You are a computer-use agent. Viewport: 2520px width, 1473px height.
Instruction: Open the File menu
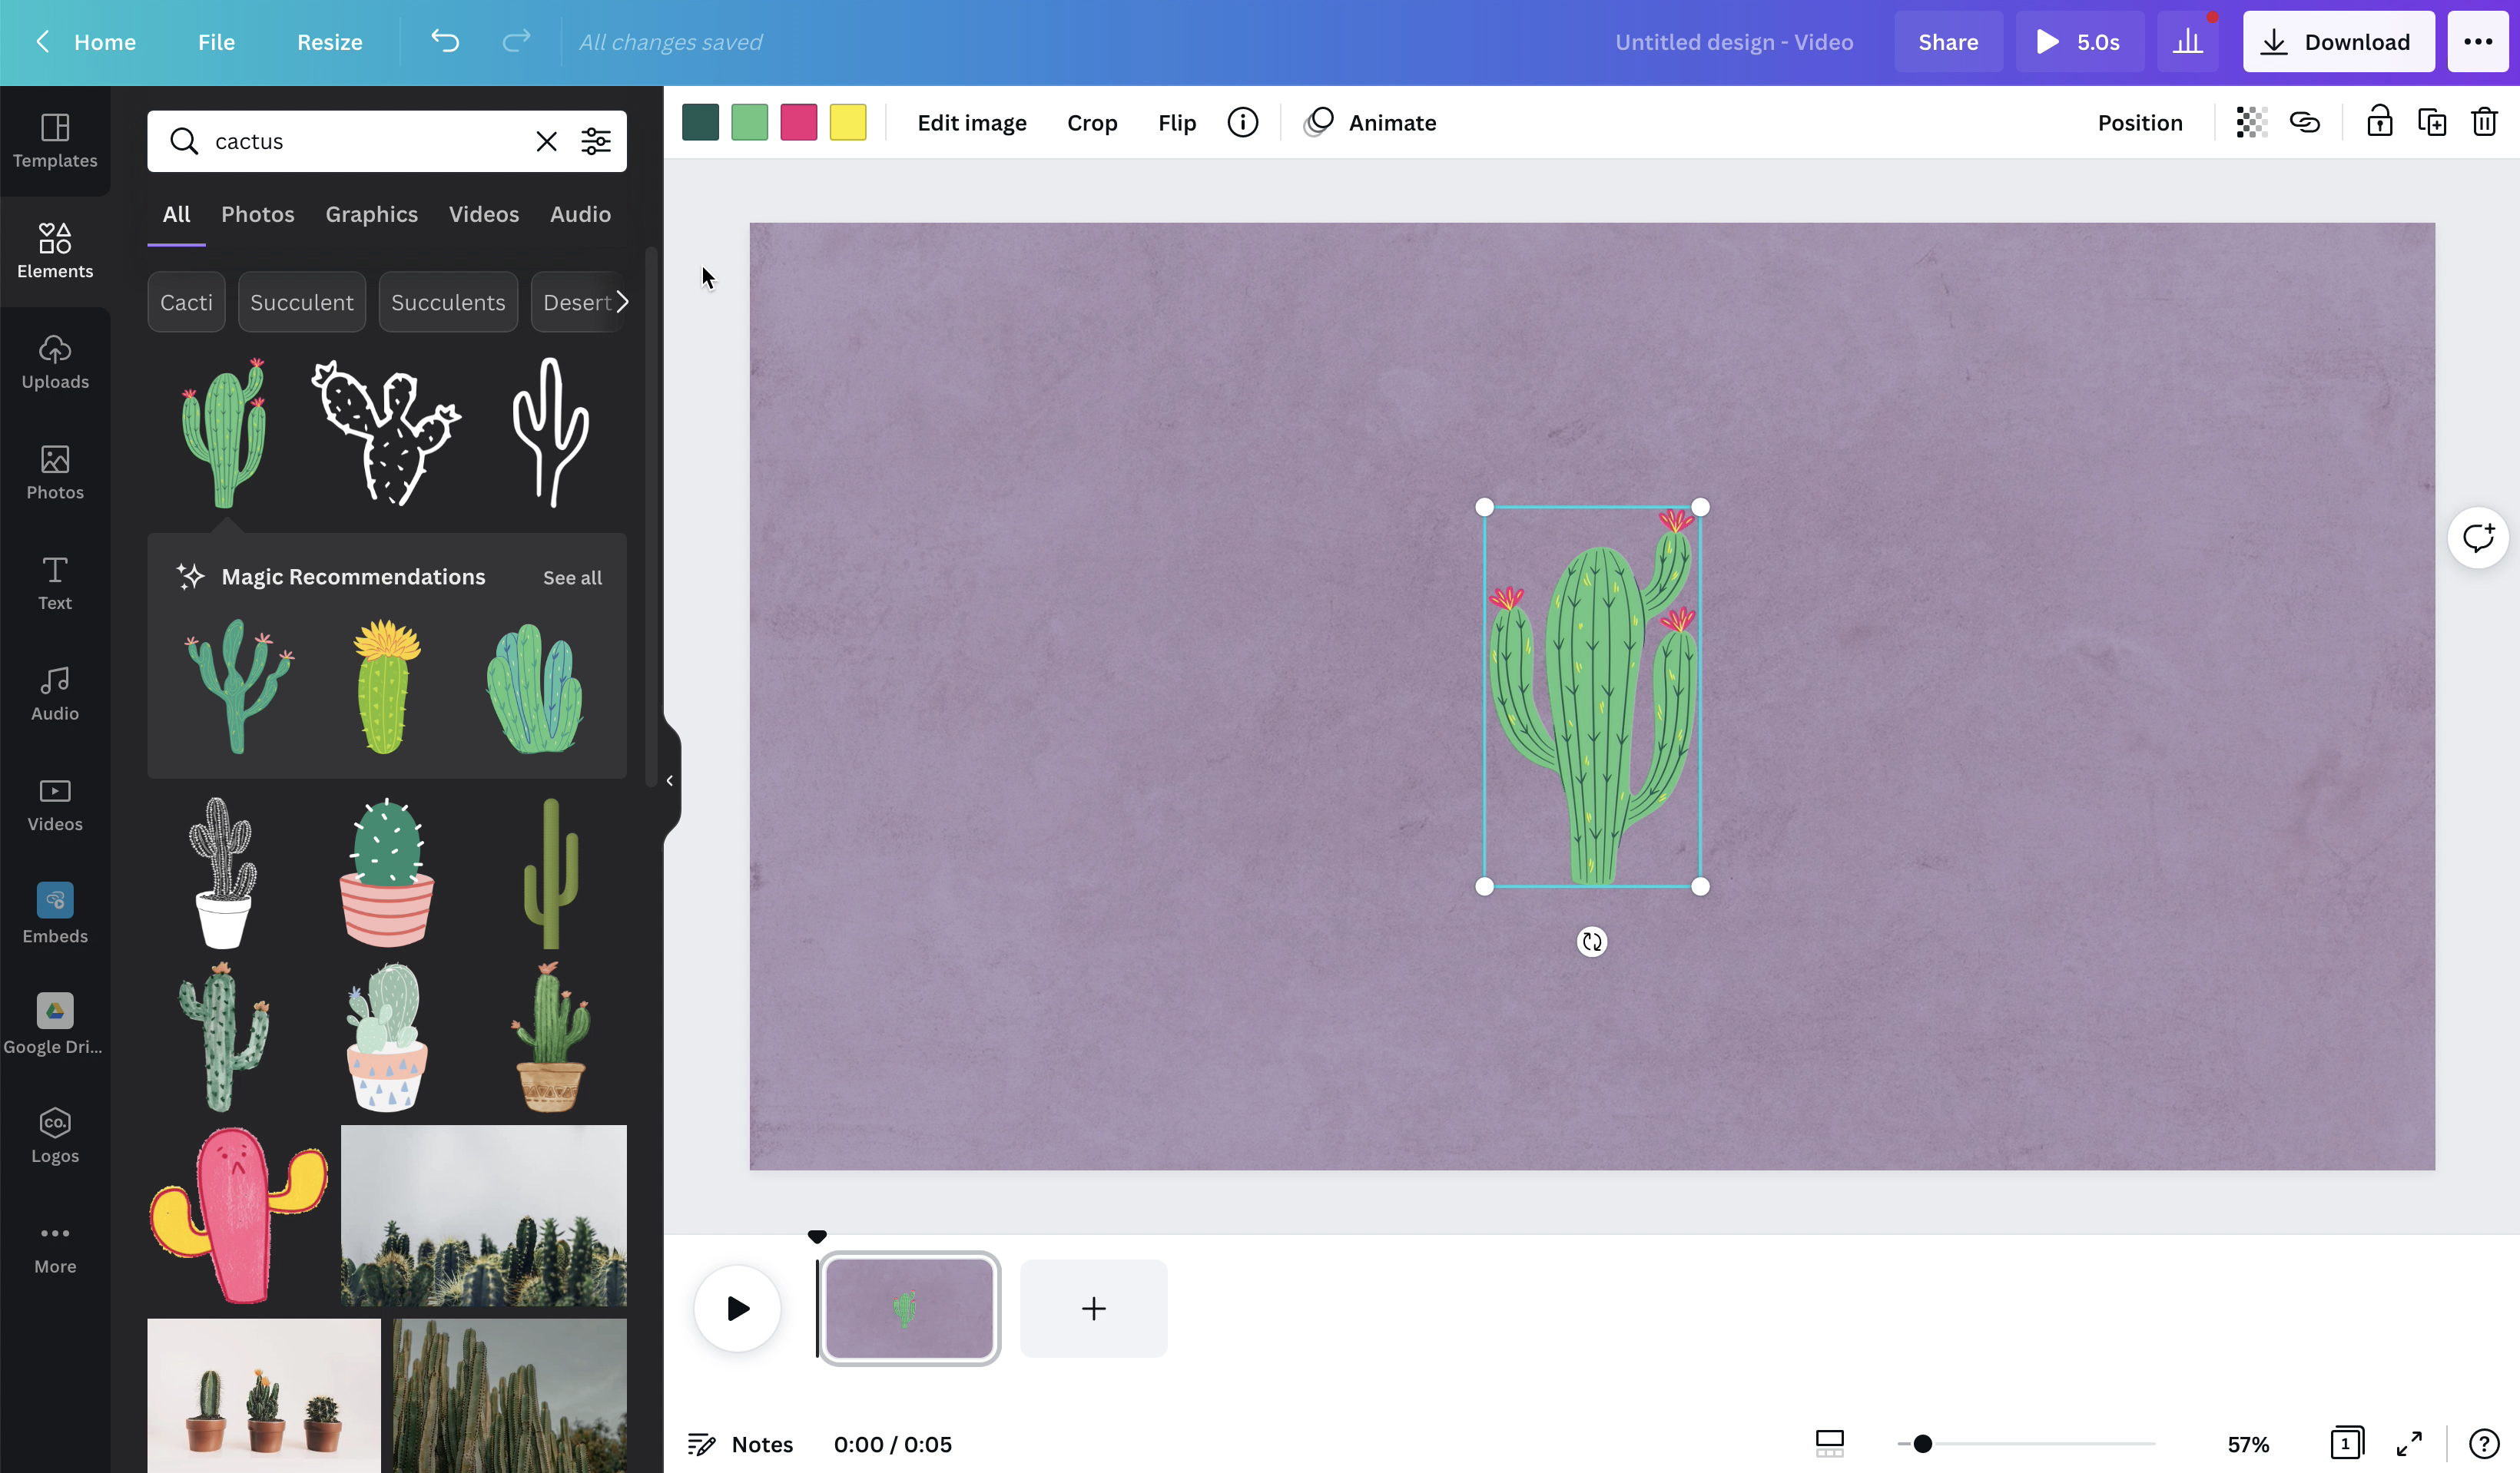coord(216,42)
